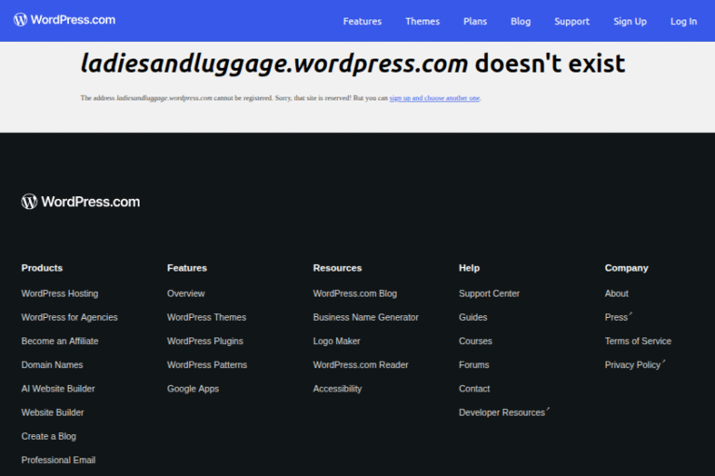Select the Business Name Generator link
Screen dimensions: 715x476
coord(366,317)
